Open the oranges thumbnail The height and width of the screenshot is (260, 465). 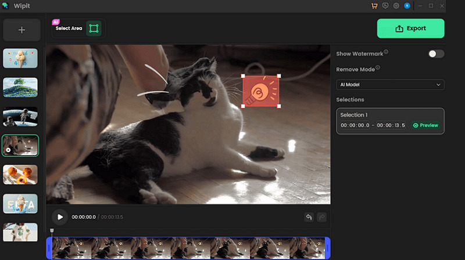(x=20, y=175)
